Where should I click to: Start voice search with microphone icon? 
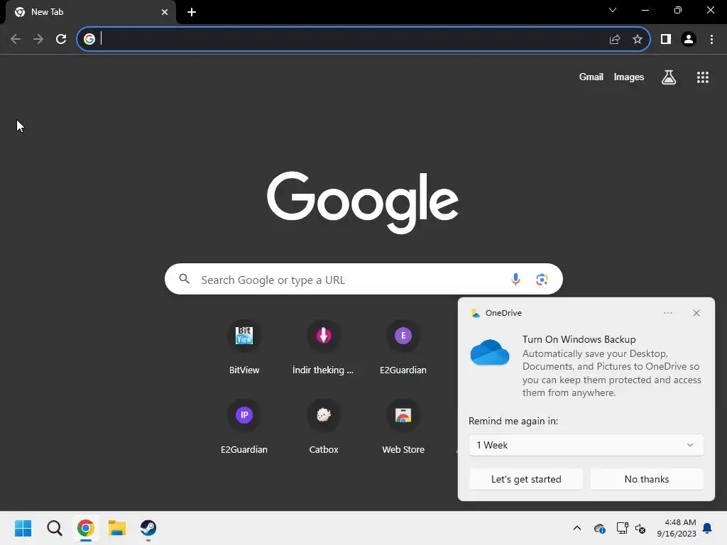[x=515, y=279]
